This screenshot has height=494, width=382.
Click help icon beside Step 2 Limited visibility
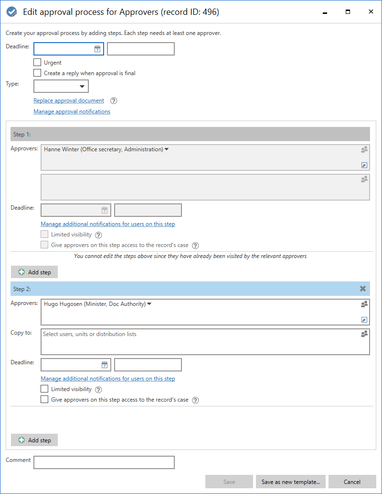(x=98, y=390)
